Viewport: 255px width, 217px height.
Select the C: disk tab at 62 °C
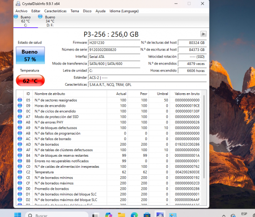click(x=25, y=21)
